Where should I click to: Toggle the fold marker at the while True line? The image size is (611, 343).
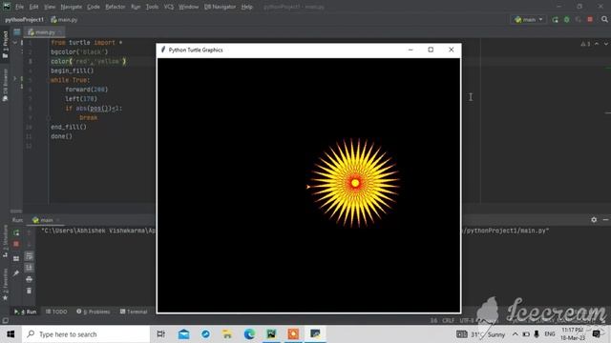pos(15,79)
